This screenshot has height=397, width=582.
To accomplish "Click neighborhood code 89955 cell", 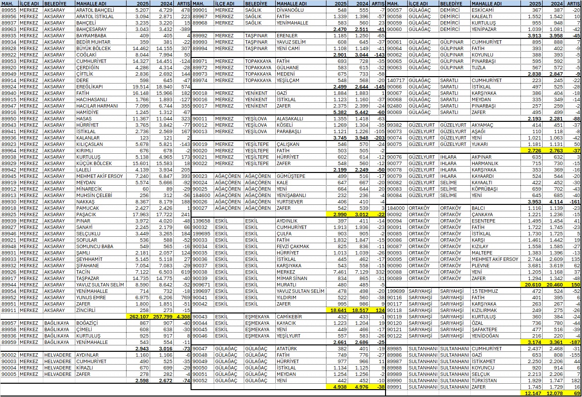I will pyautogui.click(x=9, y=10).
